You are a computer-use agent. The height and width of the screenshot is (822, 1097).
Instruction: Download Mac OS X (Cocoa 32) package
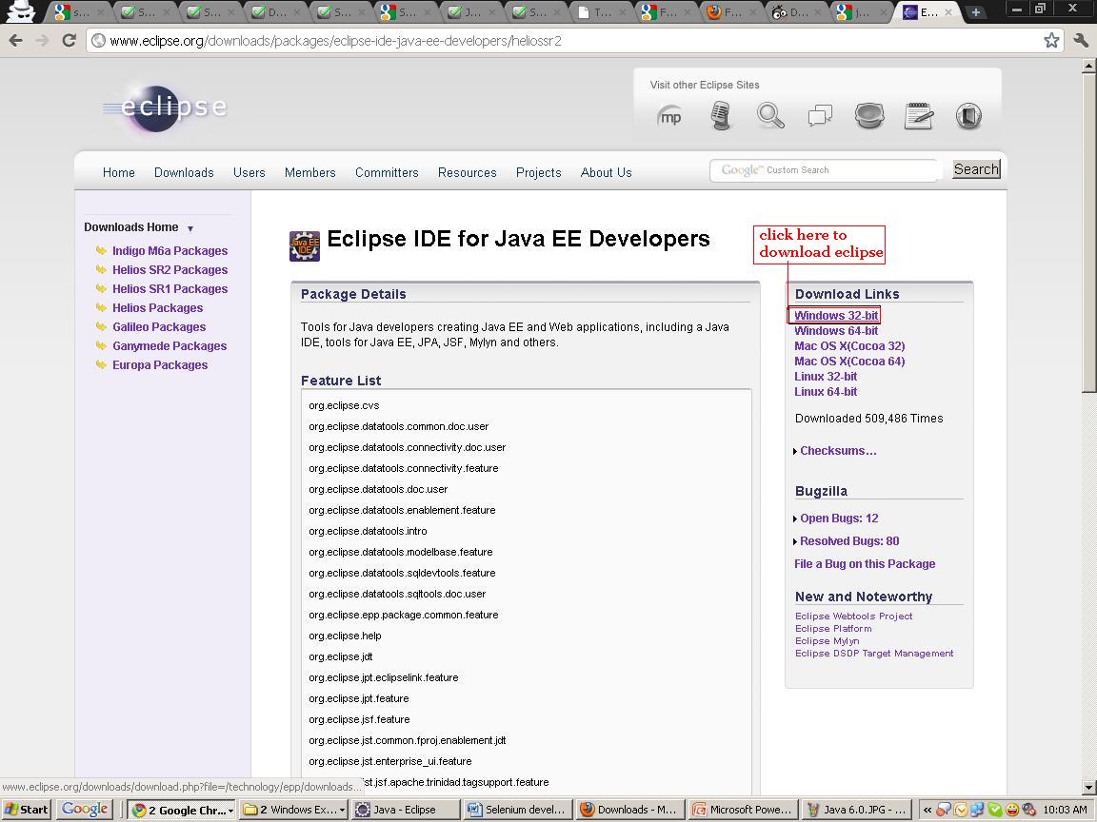click(x=849, y=346)
